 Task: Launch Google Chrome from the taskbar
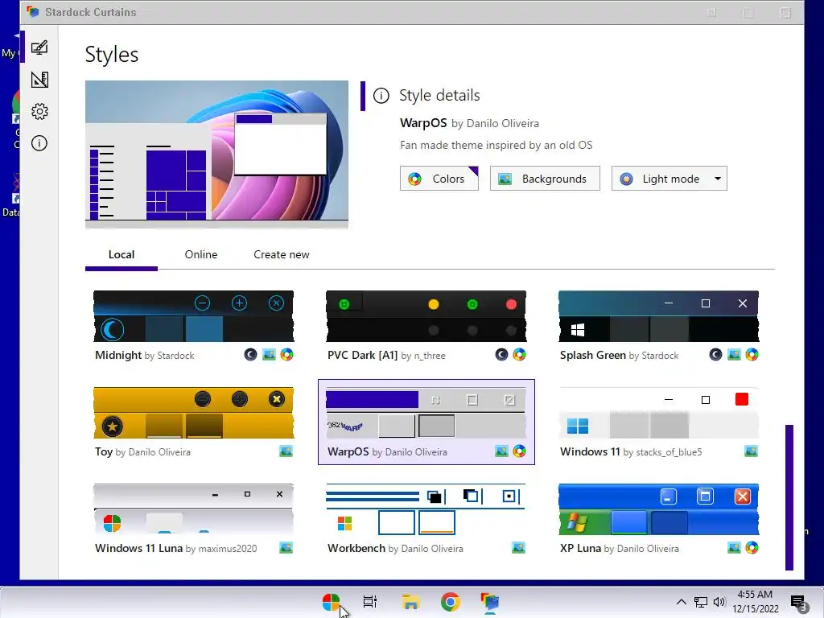(x=451, y=602)
